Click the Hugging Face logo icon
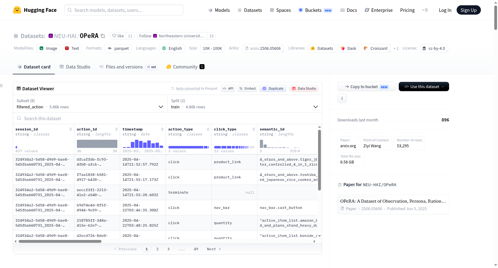This screenshot has height=268, width=498. (17, 10)
